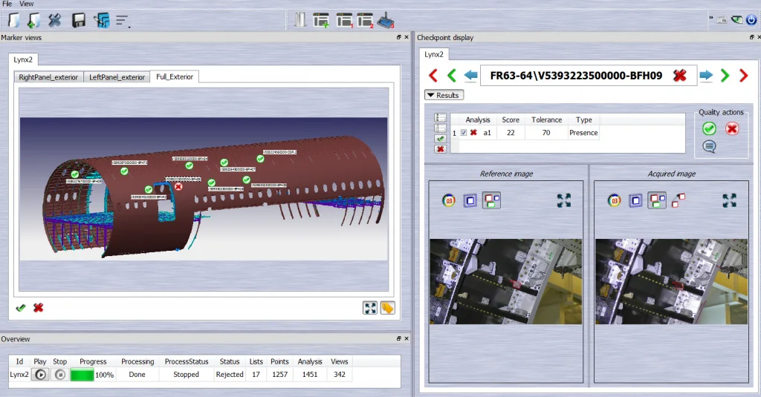The width and height of the screenshot is (761, 397).
Task: Click Play button for Lynx2 row
Action: pos(40,375)
